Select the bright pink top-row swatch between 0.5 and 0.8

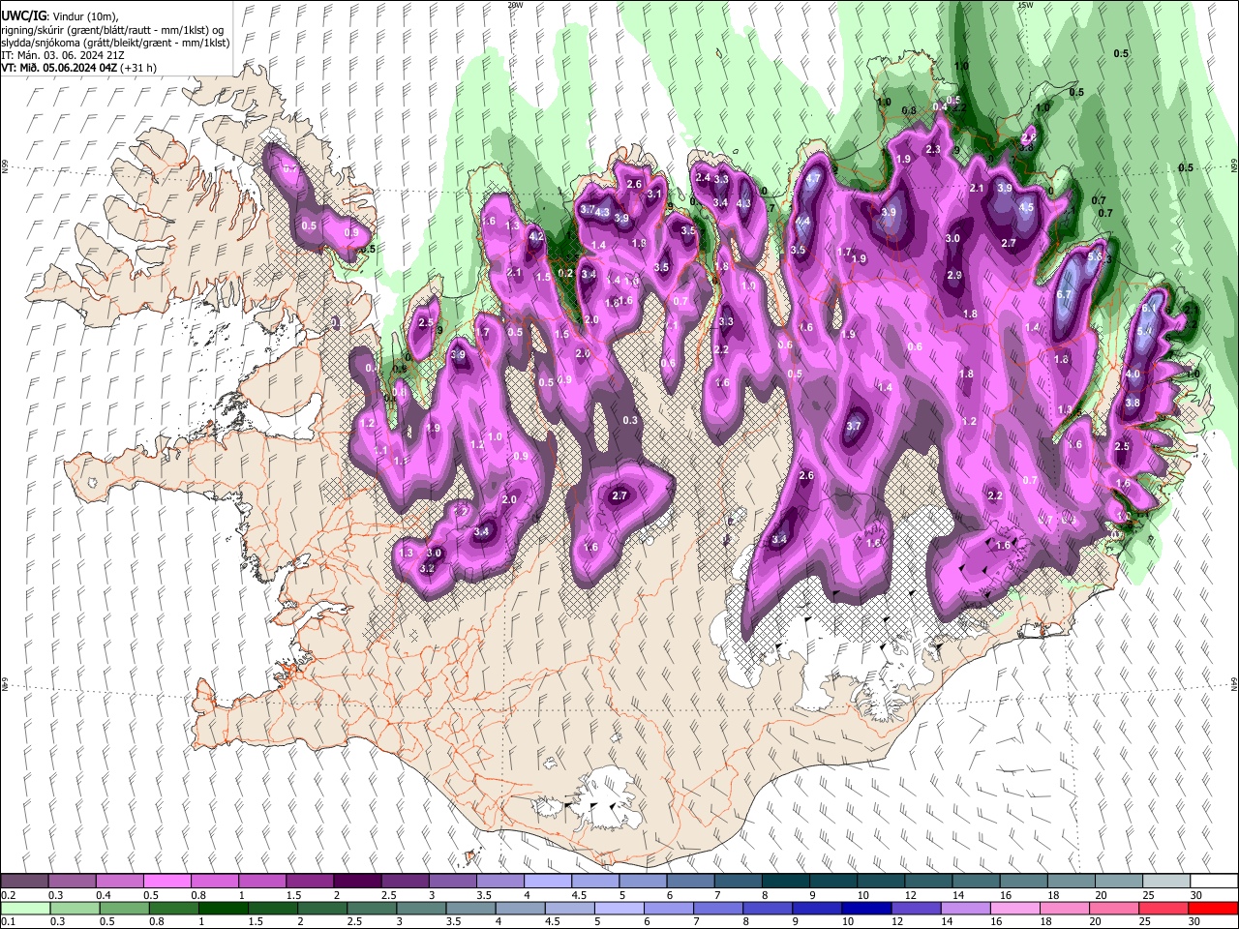click(167, 882)
